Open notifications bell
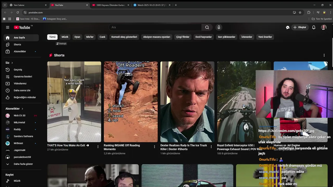333x187 pixels. point(314,27)
